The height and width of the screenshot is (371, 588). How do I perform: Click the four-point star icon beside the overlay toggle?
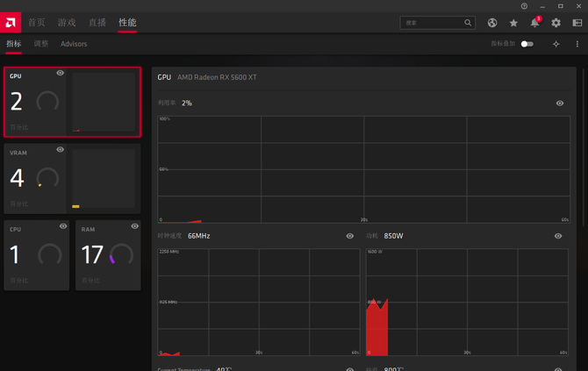556,44
